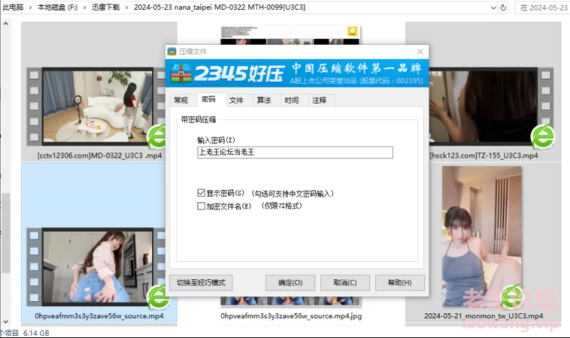
Task: Select the 密码 tab
Action: coord(209,100)
